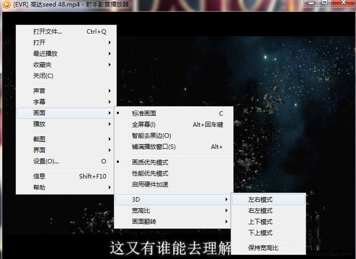Screen dimensions: 356x259
Task: Maximize the player window
Action: pyautogui.click(x=325, y=3)
